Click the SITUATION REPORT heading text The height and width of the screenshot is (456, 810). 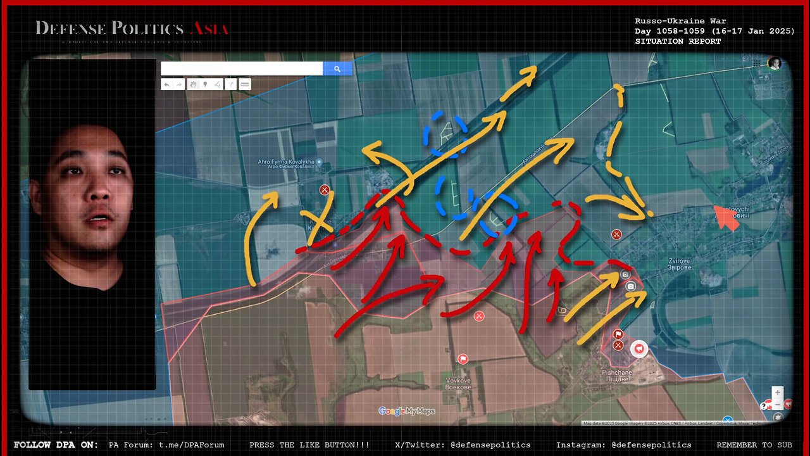[x=678, y=41]
